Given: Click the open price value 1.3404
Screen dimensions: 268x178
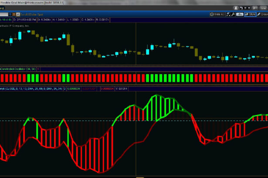Looking at the screenshot, I should (x=44, y=20).
